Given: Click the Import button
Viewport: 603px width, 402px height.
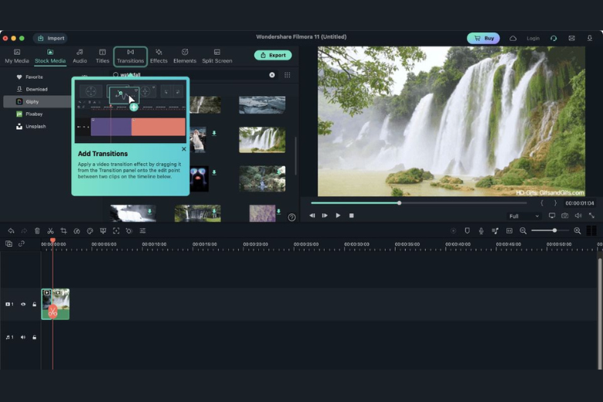Looking at the screenshot, I should pos(51,38).
